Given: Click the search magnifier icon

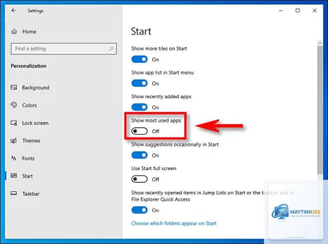Looking at the screenshot, I should point(111,49).
